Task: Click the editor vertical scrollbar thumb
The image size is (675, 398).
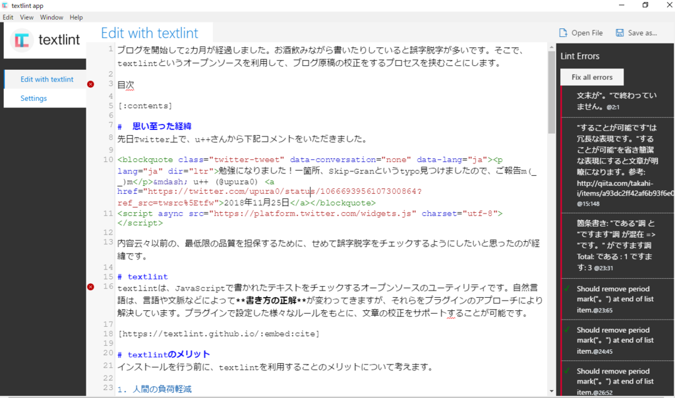Action: click(x=552, y=92)
